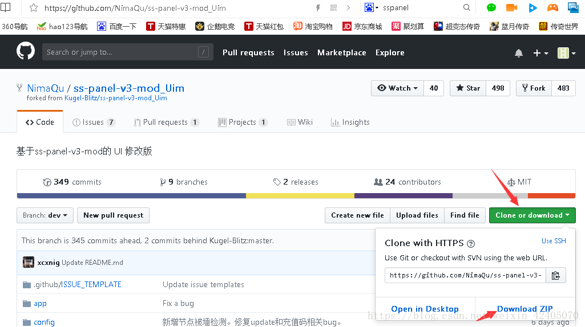This screenshot has height=327, width=585.
Task: Click the help question mark beside Clone with HTTPS
Action: [471, 244]
